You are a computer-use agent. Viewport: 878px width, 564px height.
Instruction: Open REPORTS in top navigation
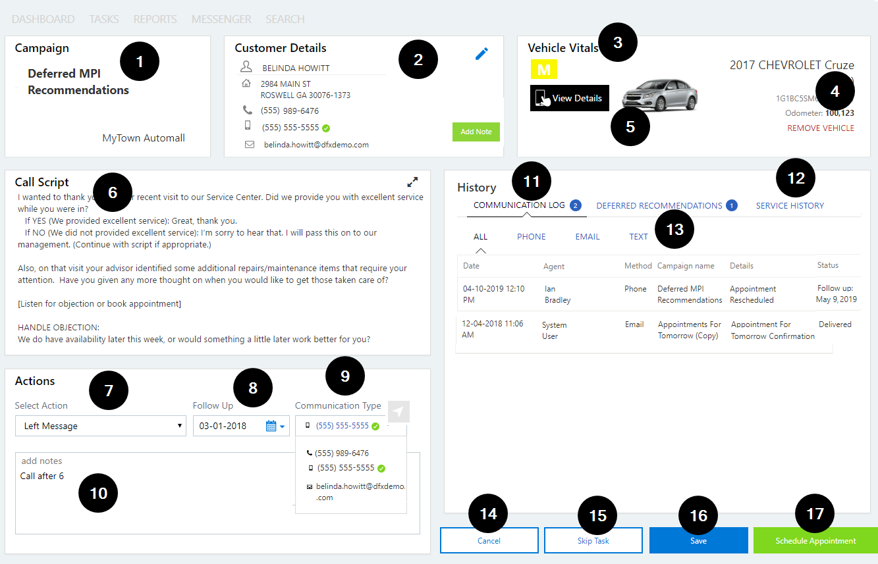coord(155,19)
